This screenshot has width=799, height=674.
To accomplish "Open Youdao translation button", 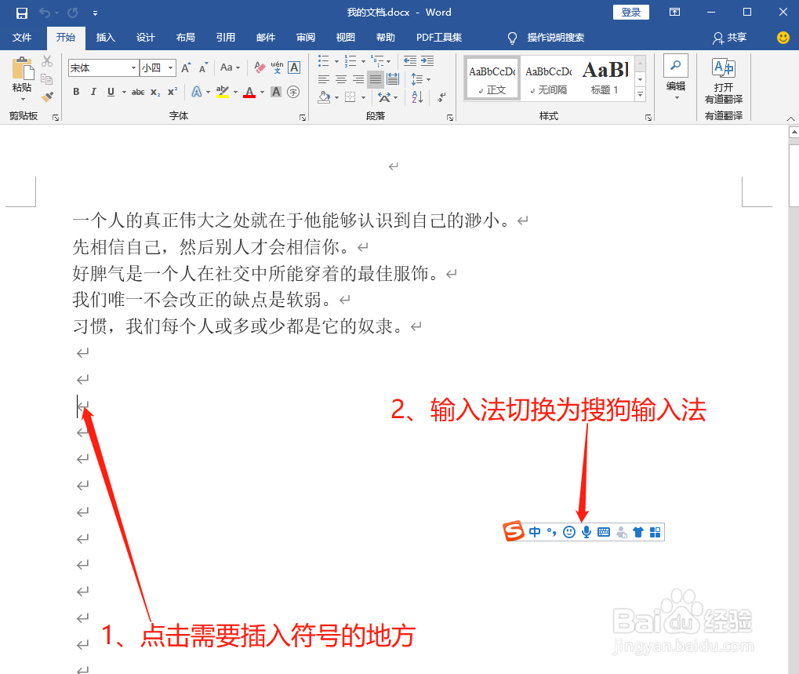I will 724,82.
